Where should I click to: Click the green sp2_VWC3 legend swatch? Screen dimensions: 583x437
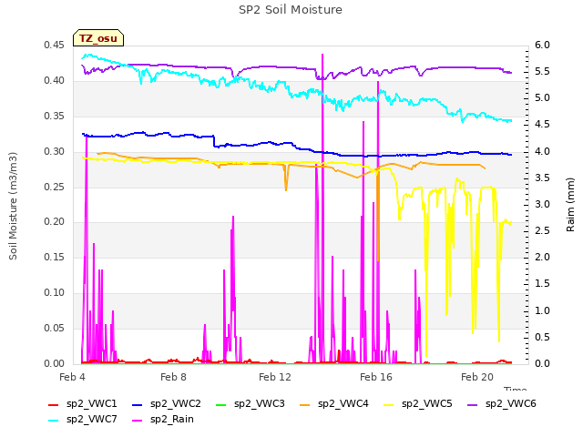pyautogui.click(x=221, y=404)
